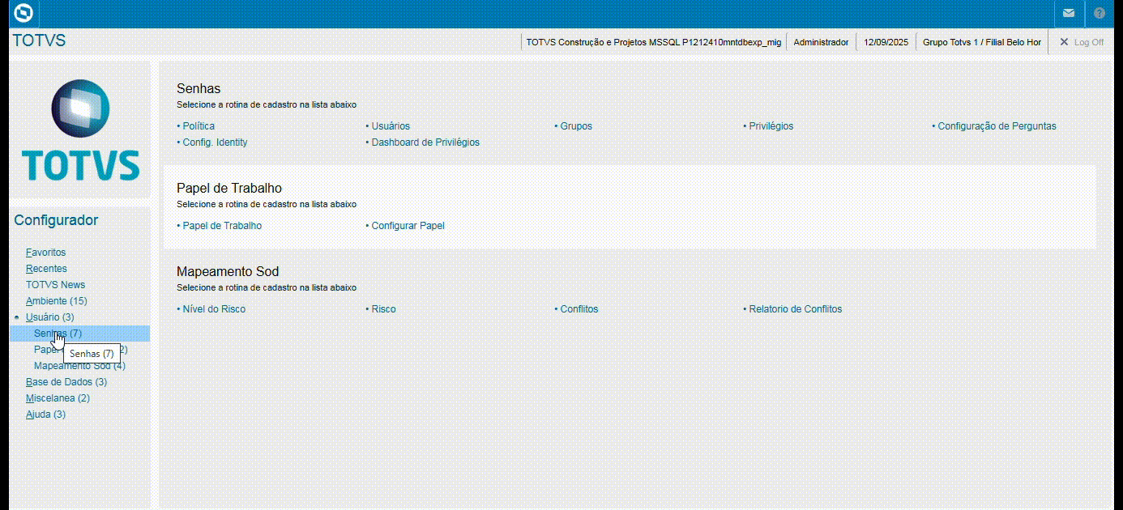Screen dimensions: 1123x510
Task: Open the help question mark icon
Action: pyautogui.click(x=1100, y=14)
